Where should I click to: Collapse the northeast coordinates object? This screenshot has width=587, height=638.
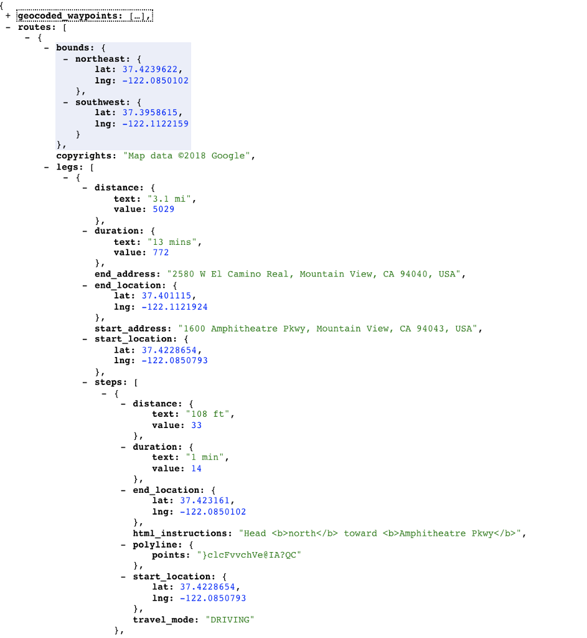(65, 59)
